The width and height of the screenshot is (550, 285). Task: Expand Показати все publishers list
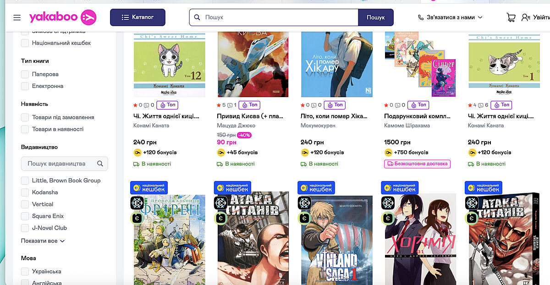(x=43, y=241)
